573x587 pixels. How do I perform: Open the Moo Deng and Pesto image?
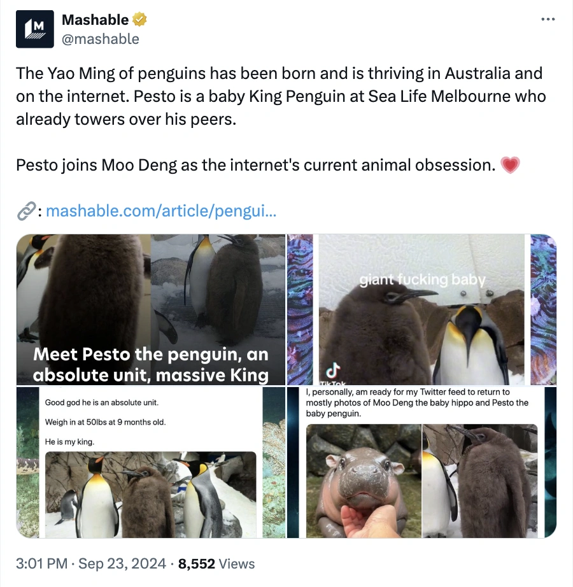point(422,462)
